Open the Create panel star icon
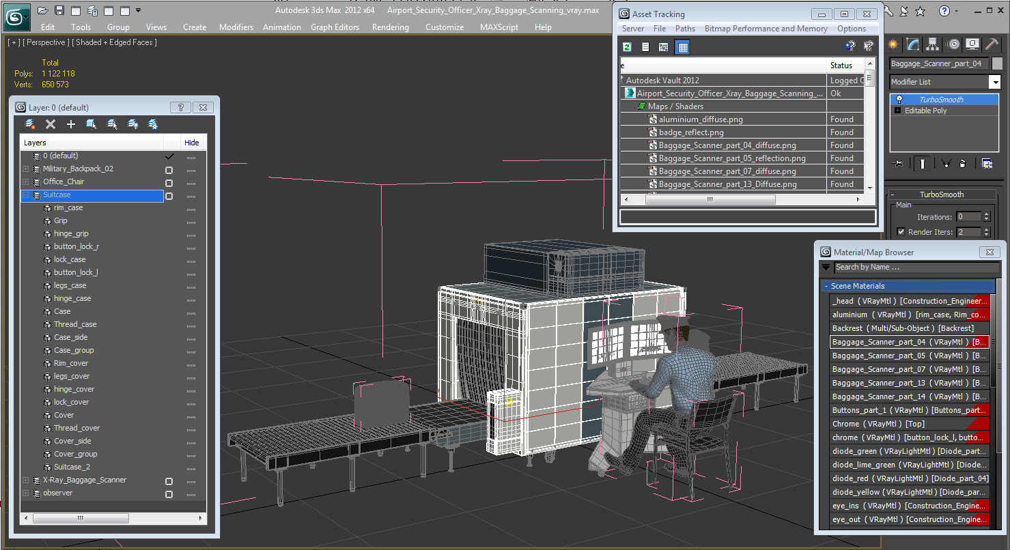 [x=893, y=45]
